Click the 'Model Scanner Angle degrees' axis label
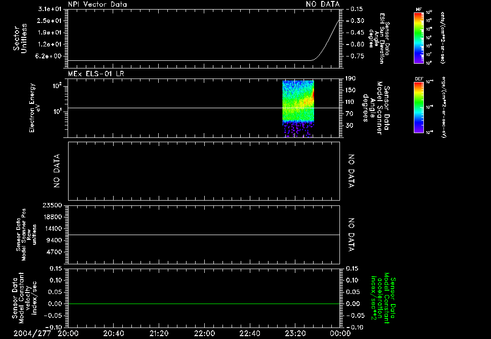 pos(376,108)
